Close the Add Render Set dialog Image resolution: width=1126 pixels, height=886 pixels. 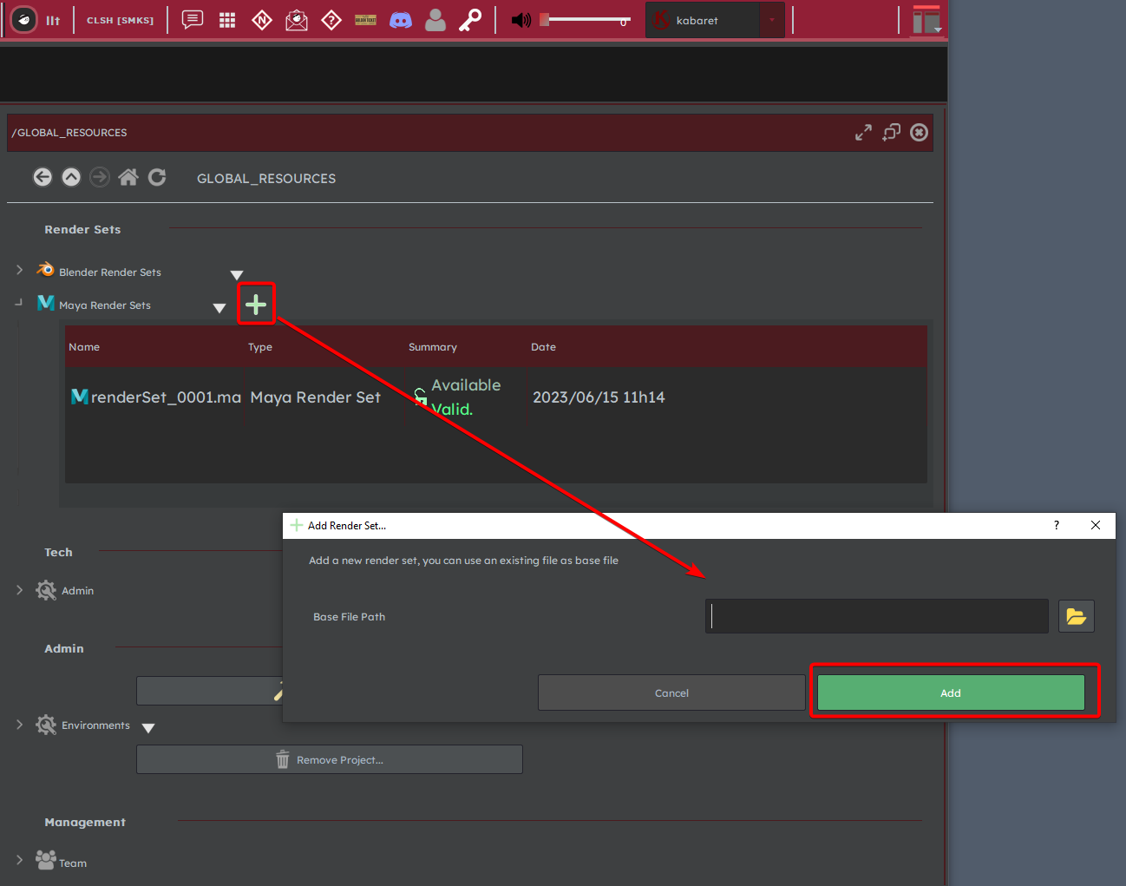[1096, 525]
